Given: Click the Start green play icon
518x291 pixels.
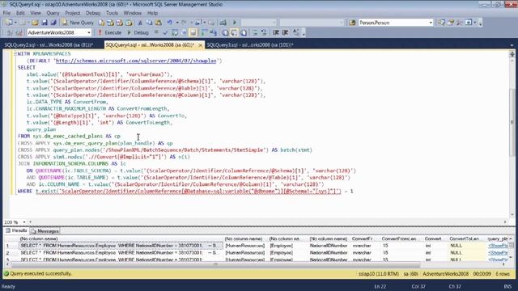Looking at the screenshot, I should 235,23.
